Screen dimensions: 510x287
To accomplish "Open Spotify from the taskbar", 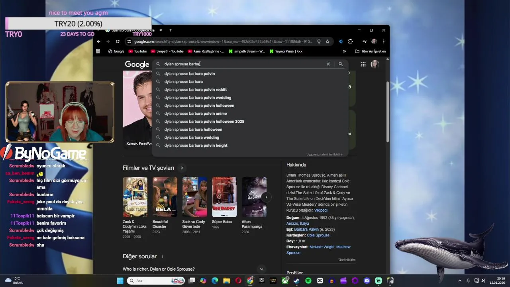I will point(308,281).
